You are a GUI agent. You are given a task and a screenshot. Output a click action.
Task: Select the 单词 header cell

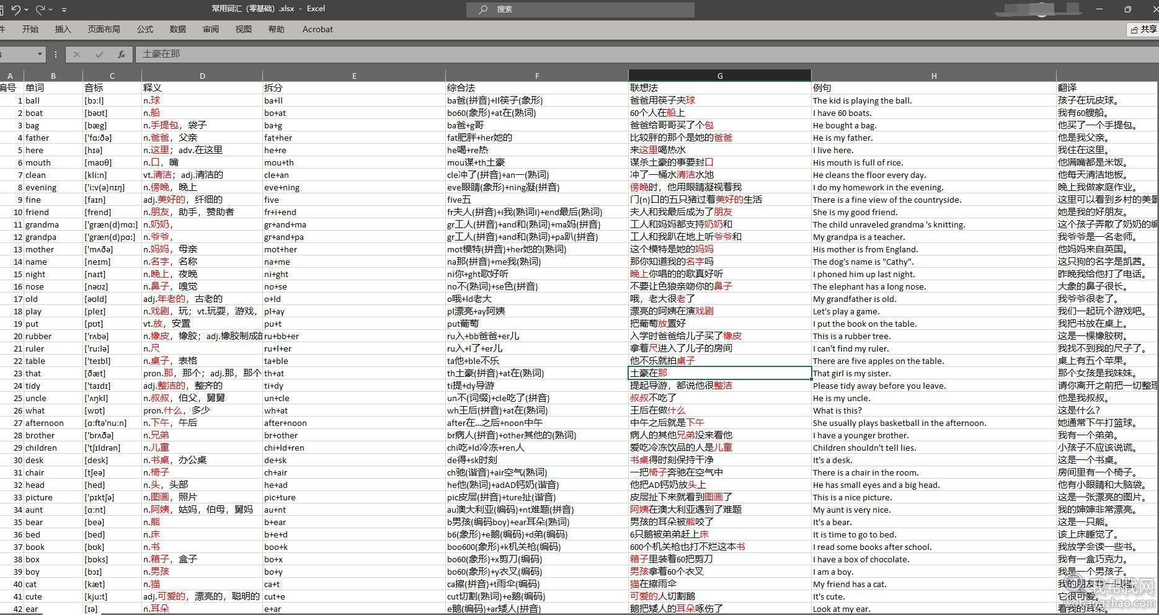(x=53, y=88)
